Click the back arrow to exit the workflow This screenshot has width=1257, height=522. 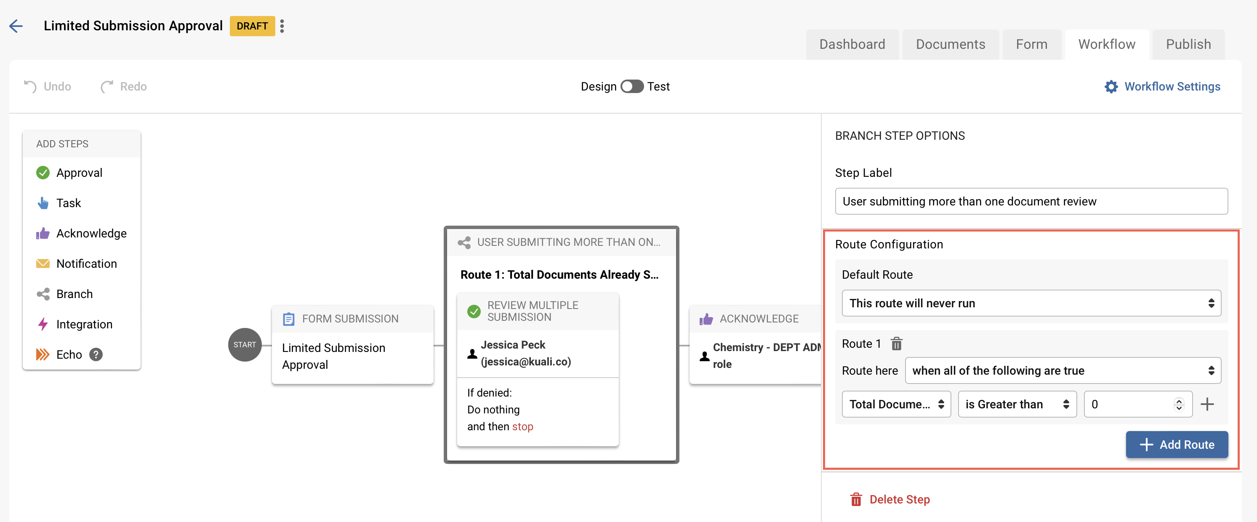(16, 26)
